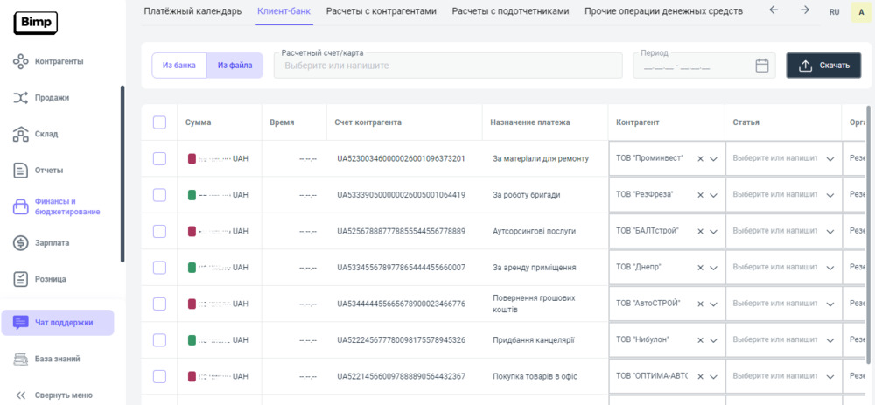Select the checkbox for the ТОВ "Днепр" row
The width and height of the screenshot is (875, 405).
pos(159,267)
